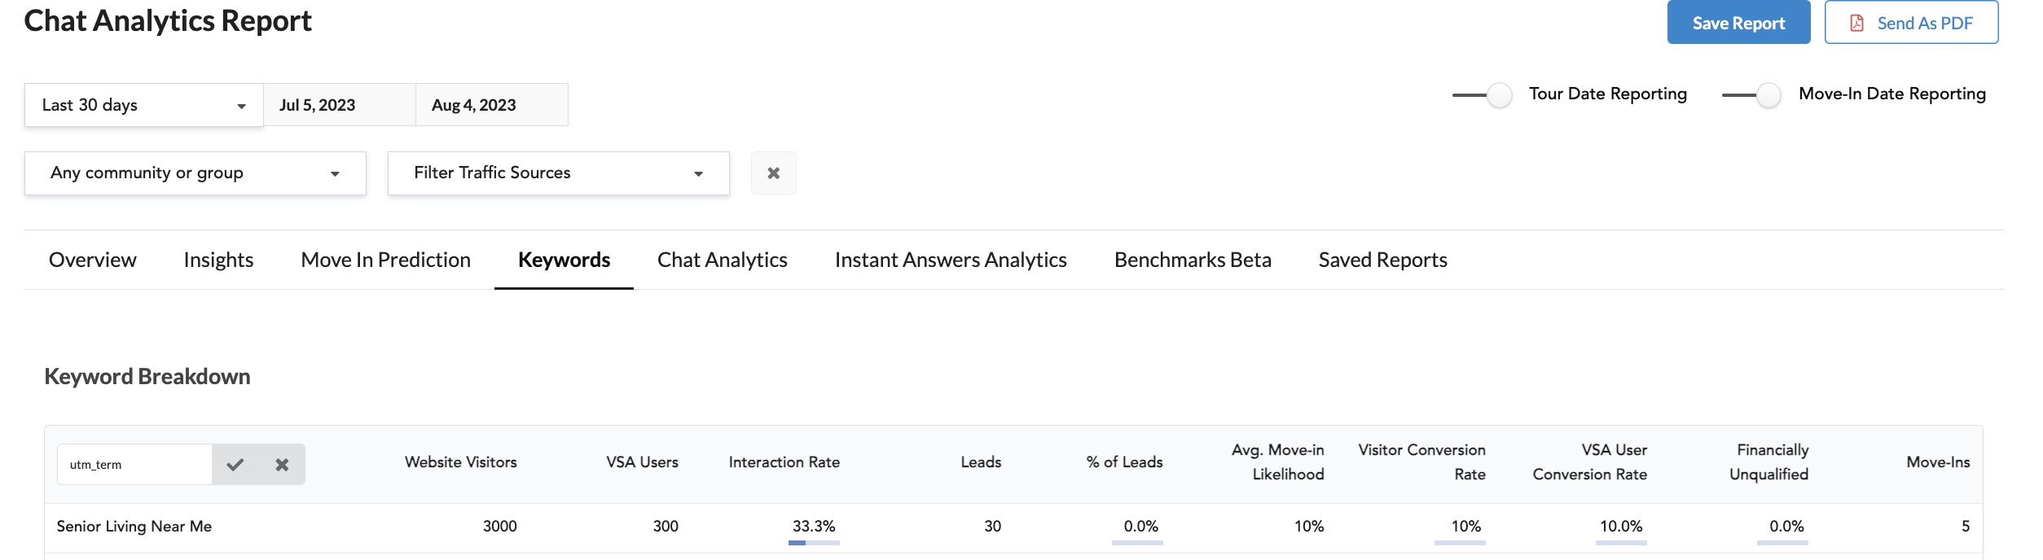Expand Any community or group dropdown
This screenshot has height=560, width=2043.
[x=195, y=173]
